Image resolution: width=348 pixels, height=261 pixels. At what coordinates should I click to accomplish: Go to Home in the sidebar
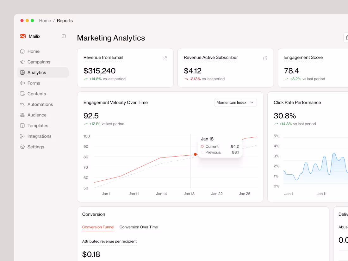[43, 51]
